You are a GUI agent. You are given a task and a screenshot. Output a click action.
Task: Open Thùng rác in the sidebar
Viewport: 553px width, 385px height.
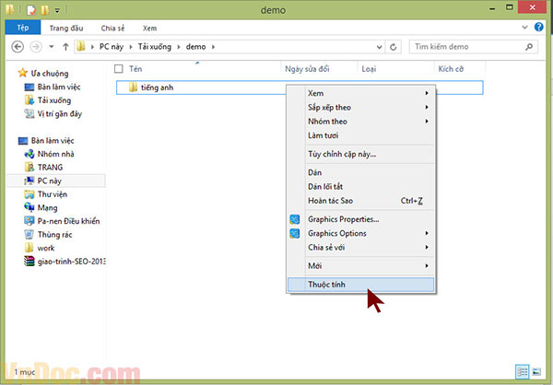(x=54, y=235)
